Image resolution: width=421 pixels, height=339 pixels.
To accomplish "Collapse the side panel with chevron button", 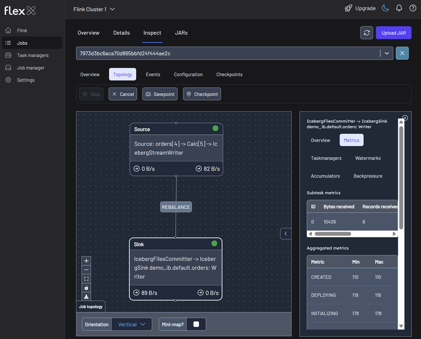I will coord(286,234).
